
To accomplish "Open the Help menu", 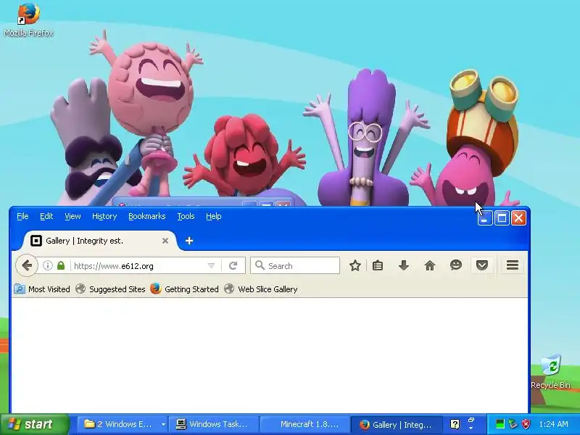I will [x=213, y=216].
